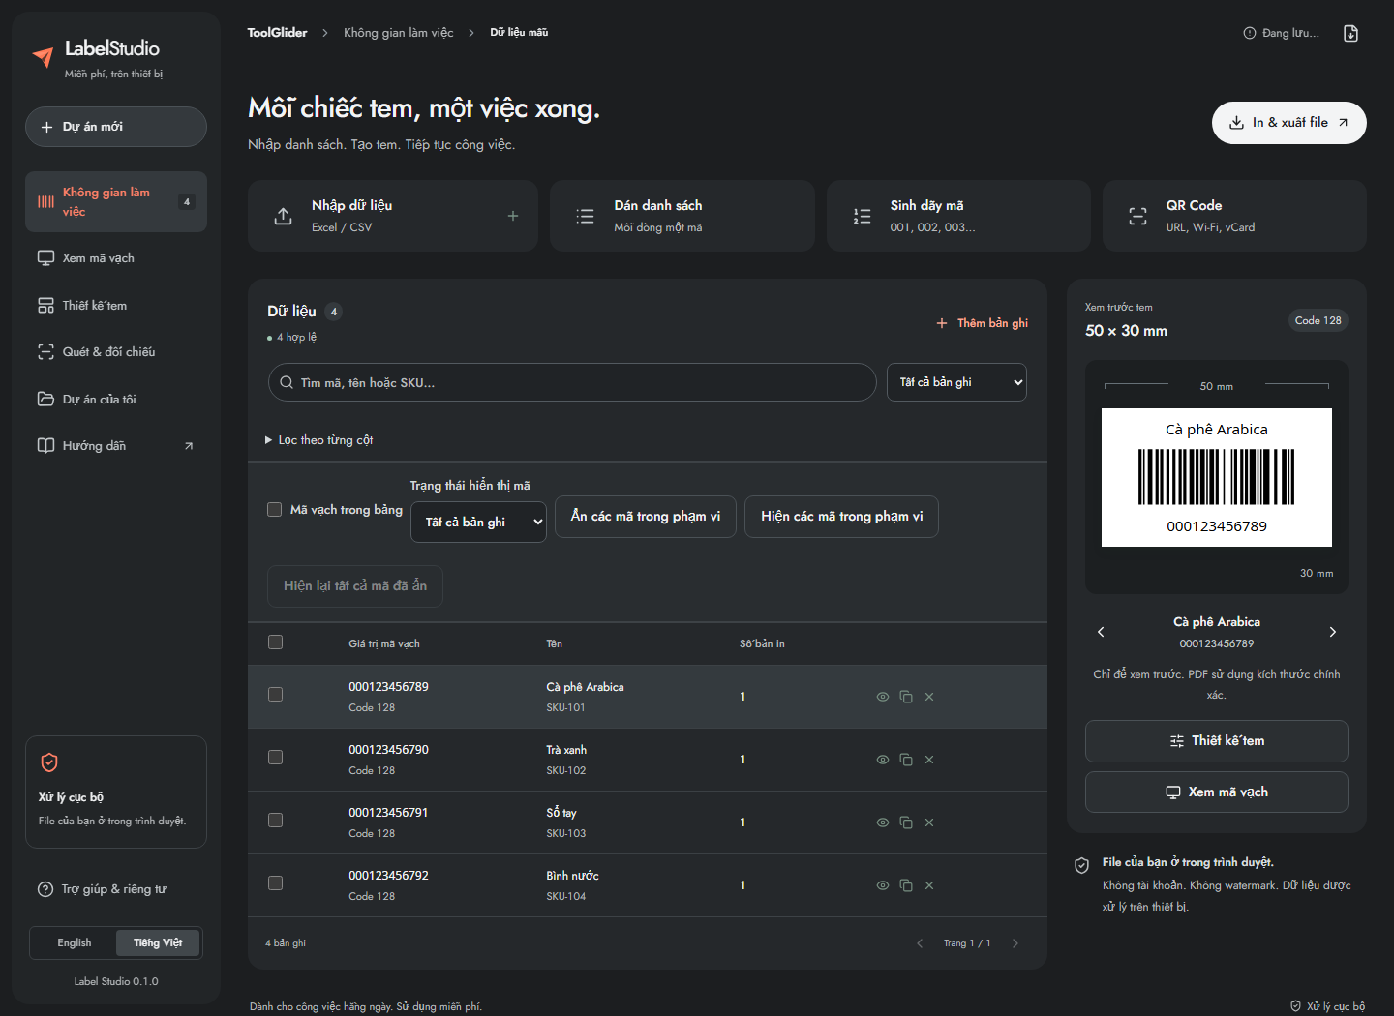Select the 000123456791 row checkbox
This screenshot has width=1394, height=1016.
pyautogui.click(x=276, y=821)
